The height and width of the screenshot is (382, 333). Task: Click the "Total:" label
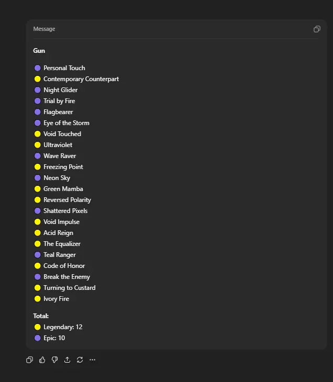[x=41, y=316]
